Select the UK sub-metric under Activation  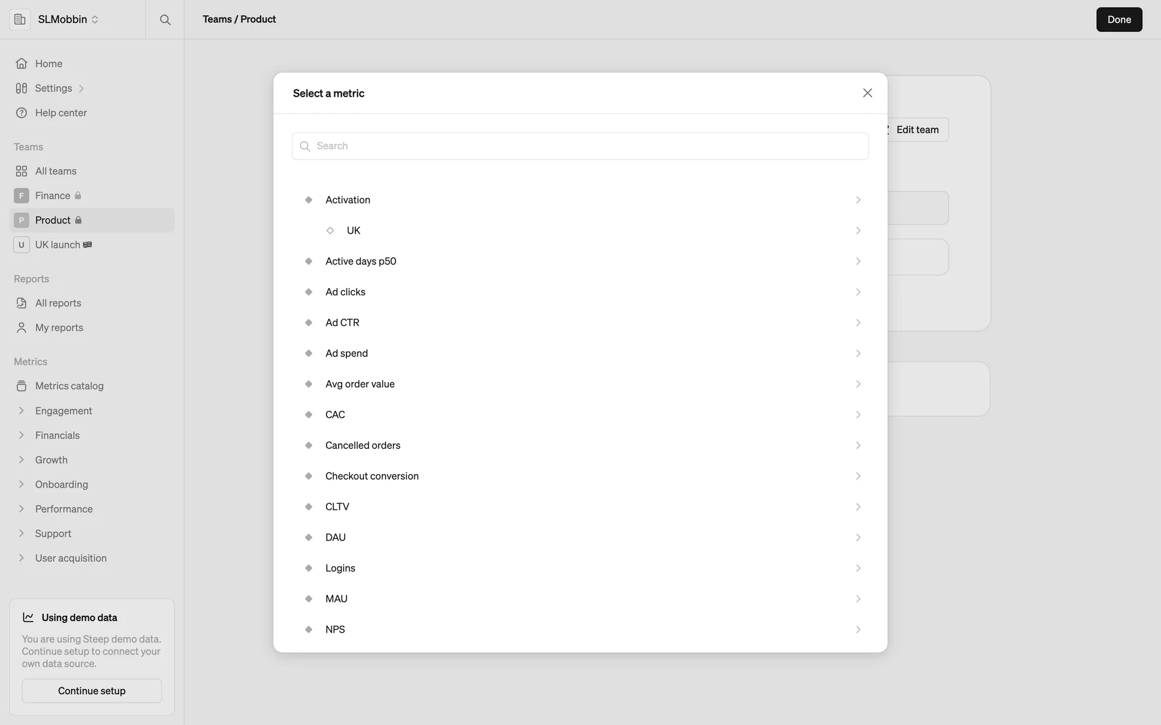pos(354,231)
